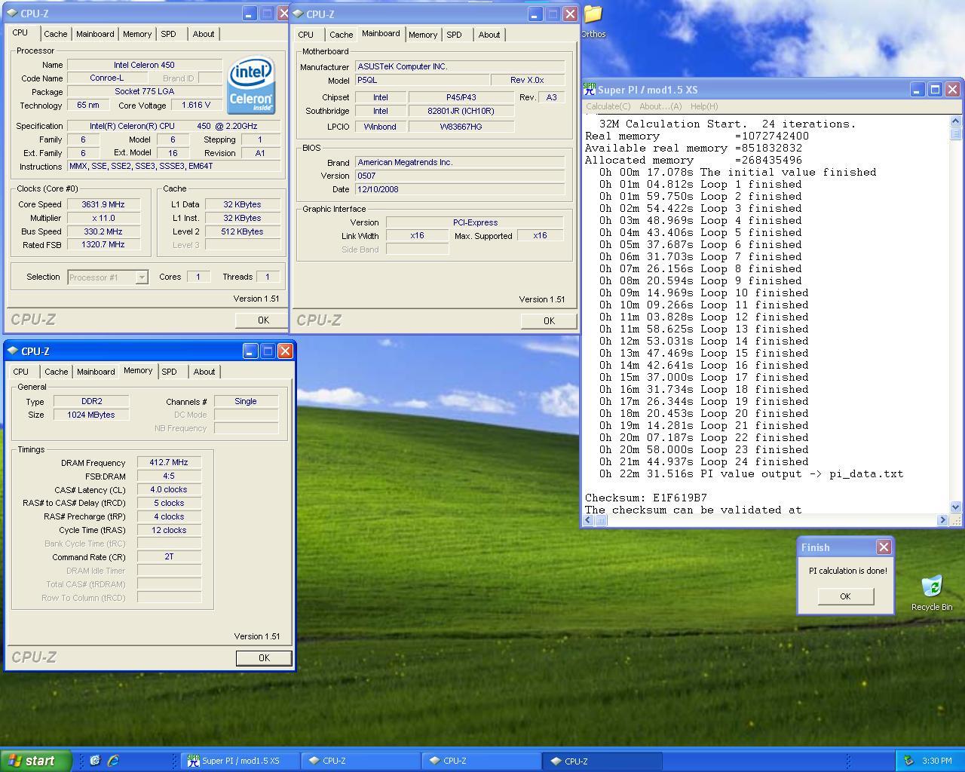Click OK in CPU-Z CPU window
Screen dimensions: 965x772
(x=262, y=320)
